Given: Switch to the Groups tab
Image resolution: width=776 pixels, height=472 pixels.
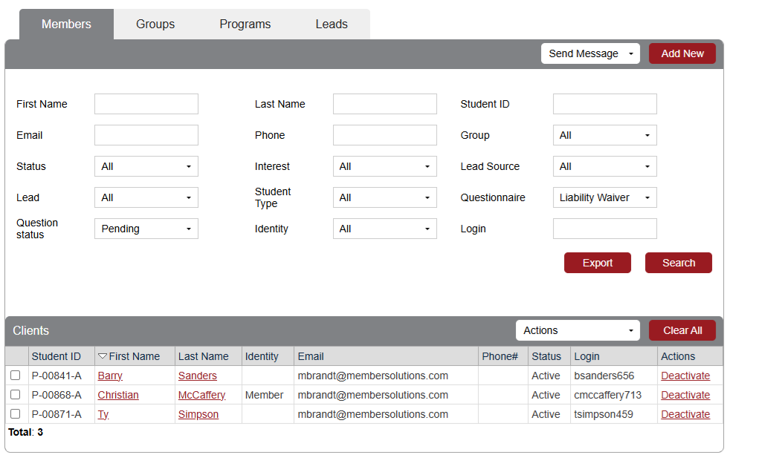Looking at the screenshot, I should pos(155,24).
